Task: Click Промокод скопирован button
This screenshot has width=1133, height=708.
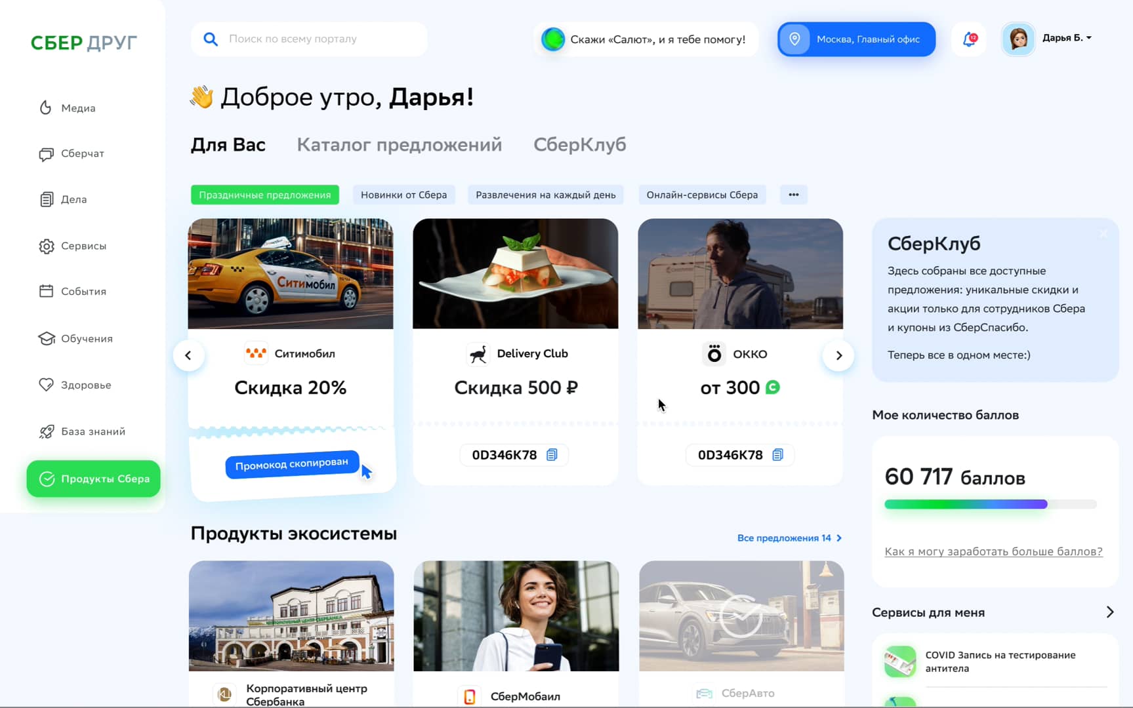Action: pyautogui.click(x=292, y=464)
